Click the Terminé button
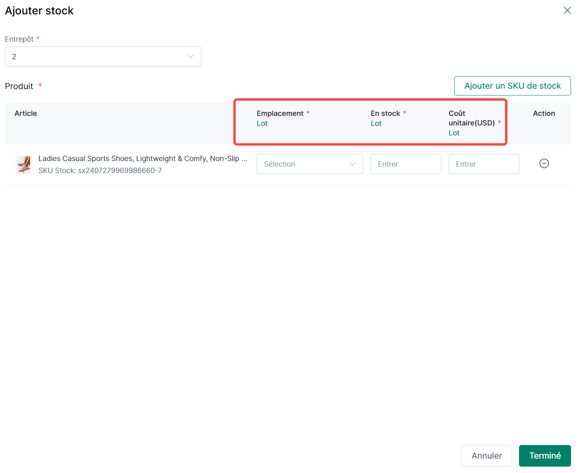The width and height of the screenshot is (583, 473). click(545, 456)
